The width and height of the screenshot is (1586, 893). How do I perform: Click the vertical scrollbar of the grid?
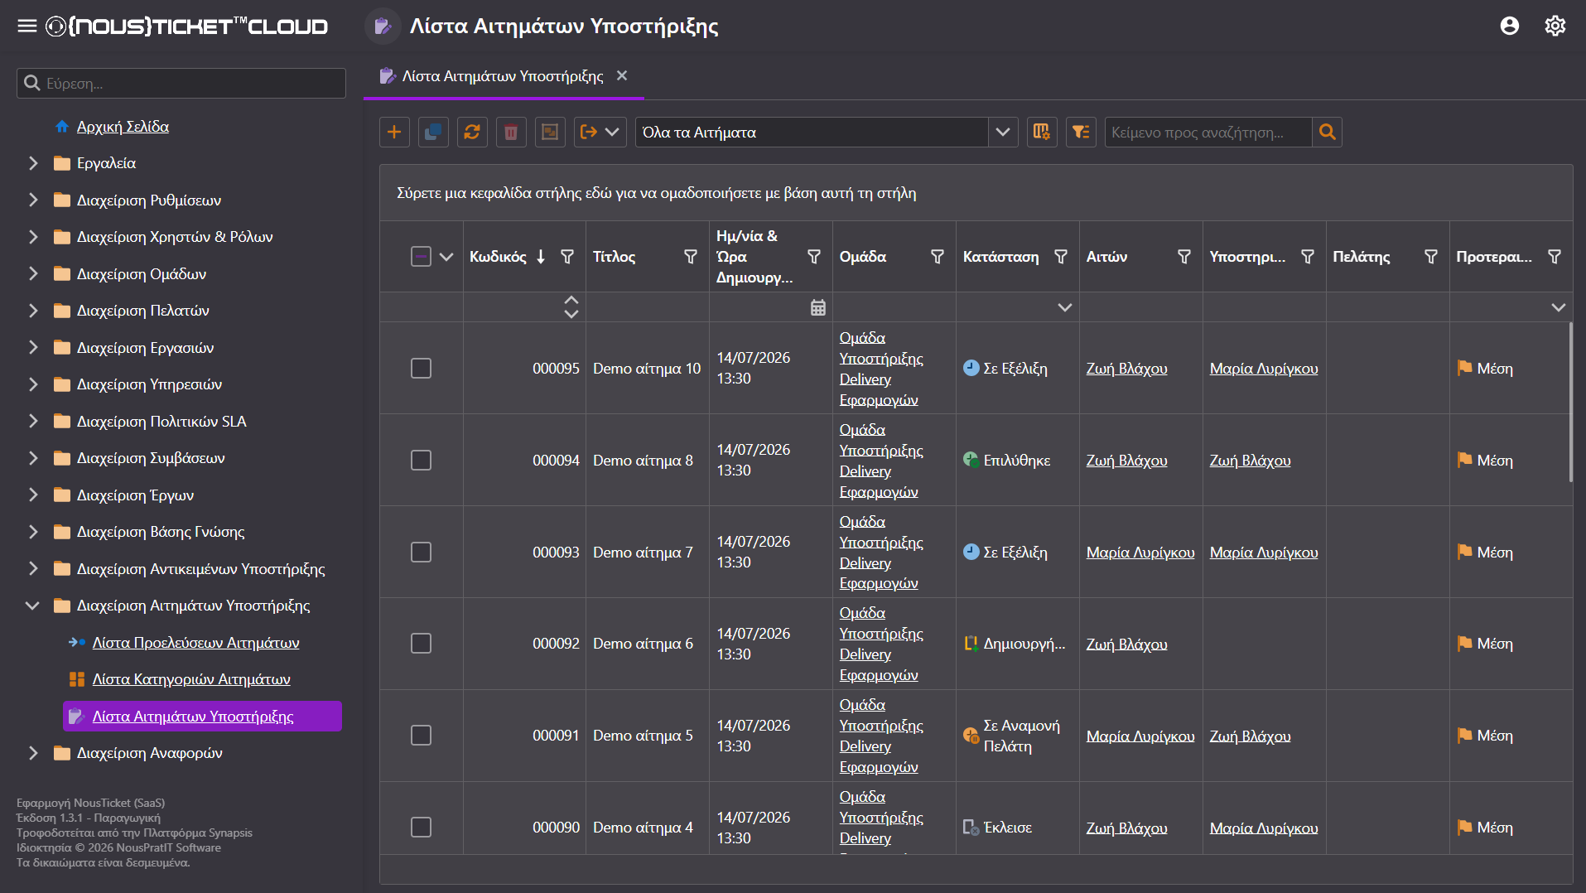(1570, 403)
